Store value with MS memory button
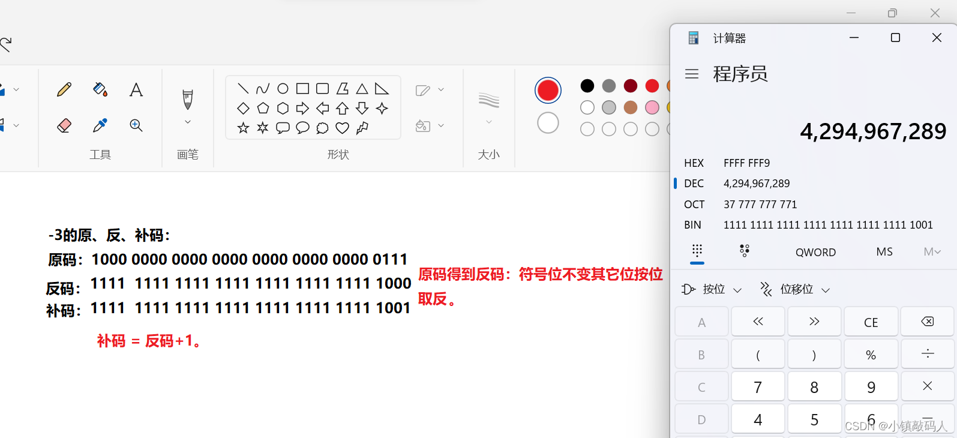This screenshot has width=957, height=438. [x=884, y=252]
